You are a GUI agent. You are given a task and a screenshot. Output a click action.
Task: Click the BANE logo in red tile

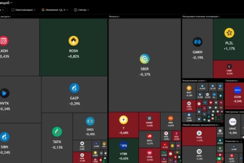(x=82, y=155)
